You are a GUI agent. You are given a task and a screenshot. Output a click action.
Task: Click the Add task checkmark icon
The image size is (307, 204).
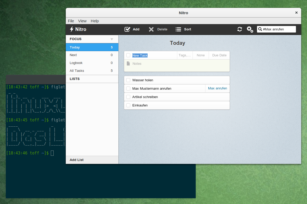coord(127,29)
